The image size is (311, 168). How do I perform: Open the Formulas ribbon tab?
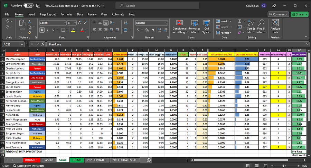(x=66, y=14)
